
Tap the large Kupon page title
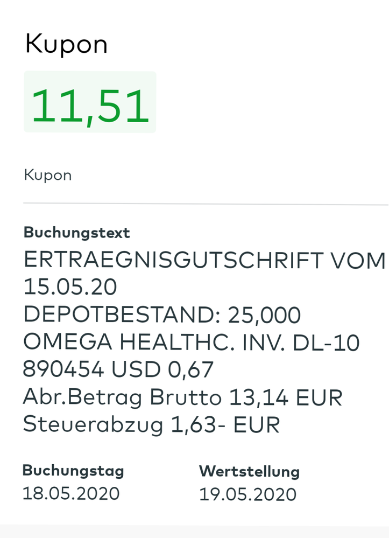coord(66,44)
